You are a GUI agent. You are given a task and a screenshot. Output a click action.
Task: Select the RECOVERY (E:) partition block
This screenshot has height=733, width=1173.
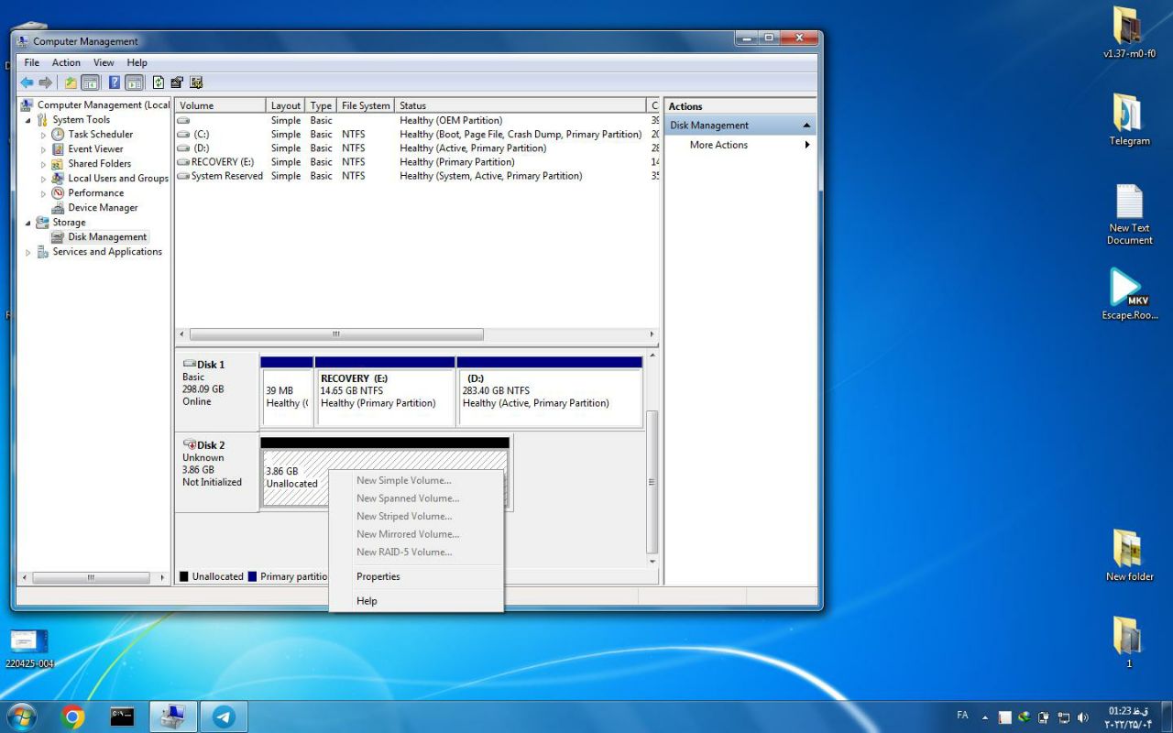click(x=385, y=391)
